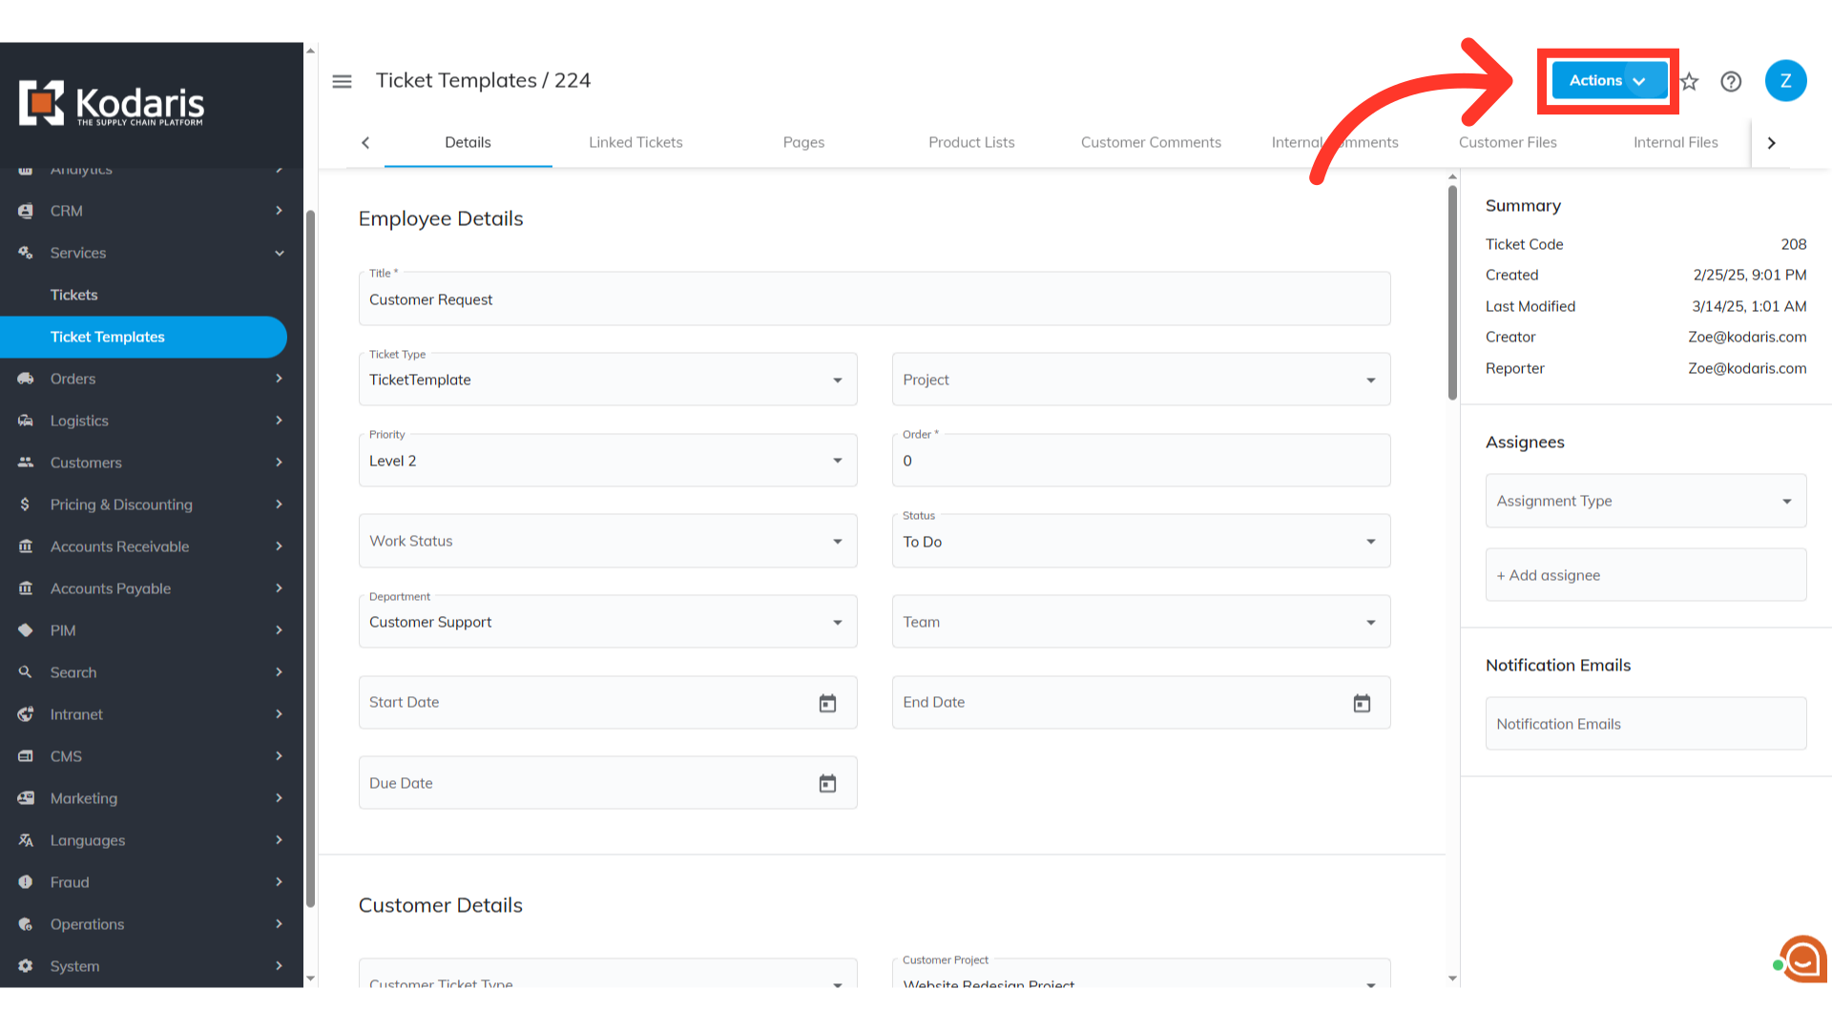The height and width of the screenshot is (1030, 1832).
Task: Open the Status To Do dropdown
Action: coord(1140,542)
